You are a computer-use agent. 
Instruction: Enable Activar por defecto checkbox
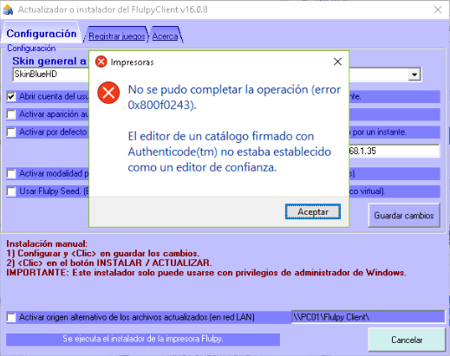11,133
